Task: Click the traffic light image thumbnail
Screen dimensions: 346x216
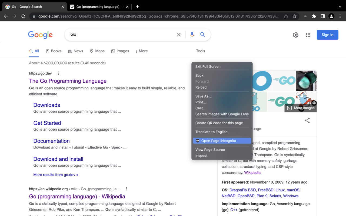Action: click(x=306, y=81)
